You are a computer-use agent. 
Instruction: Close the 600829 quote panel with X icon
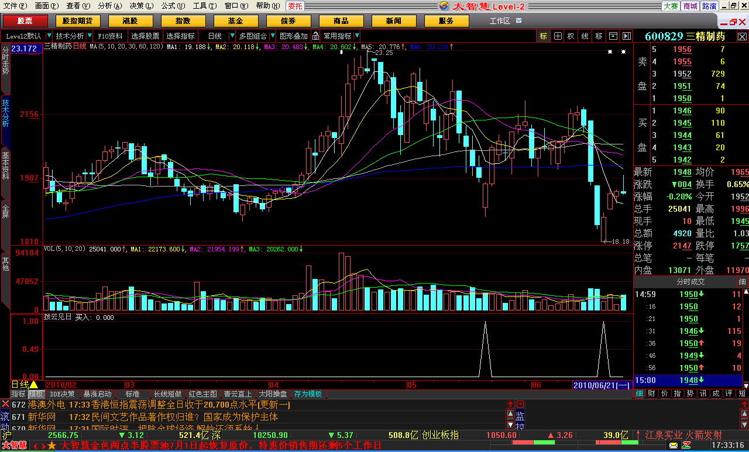pyautogui.click(x=743, y=36)
